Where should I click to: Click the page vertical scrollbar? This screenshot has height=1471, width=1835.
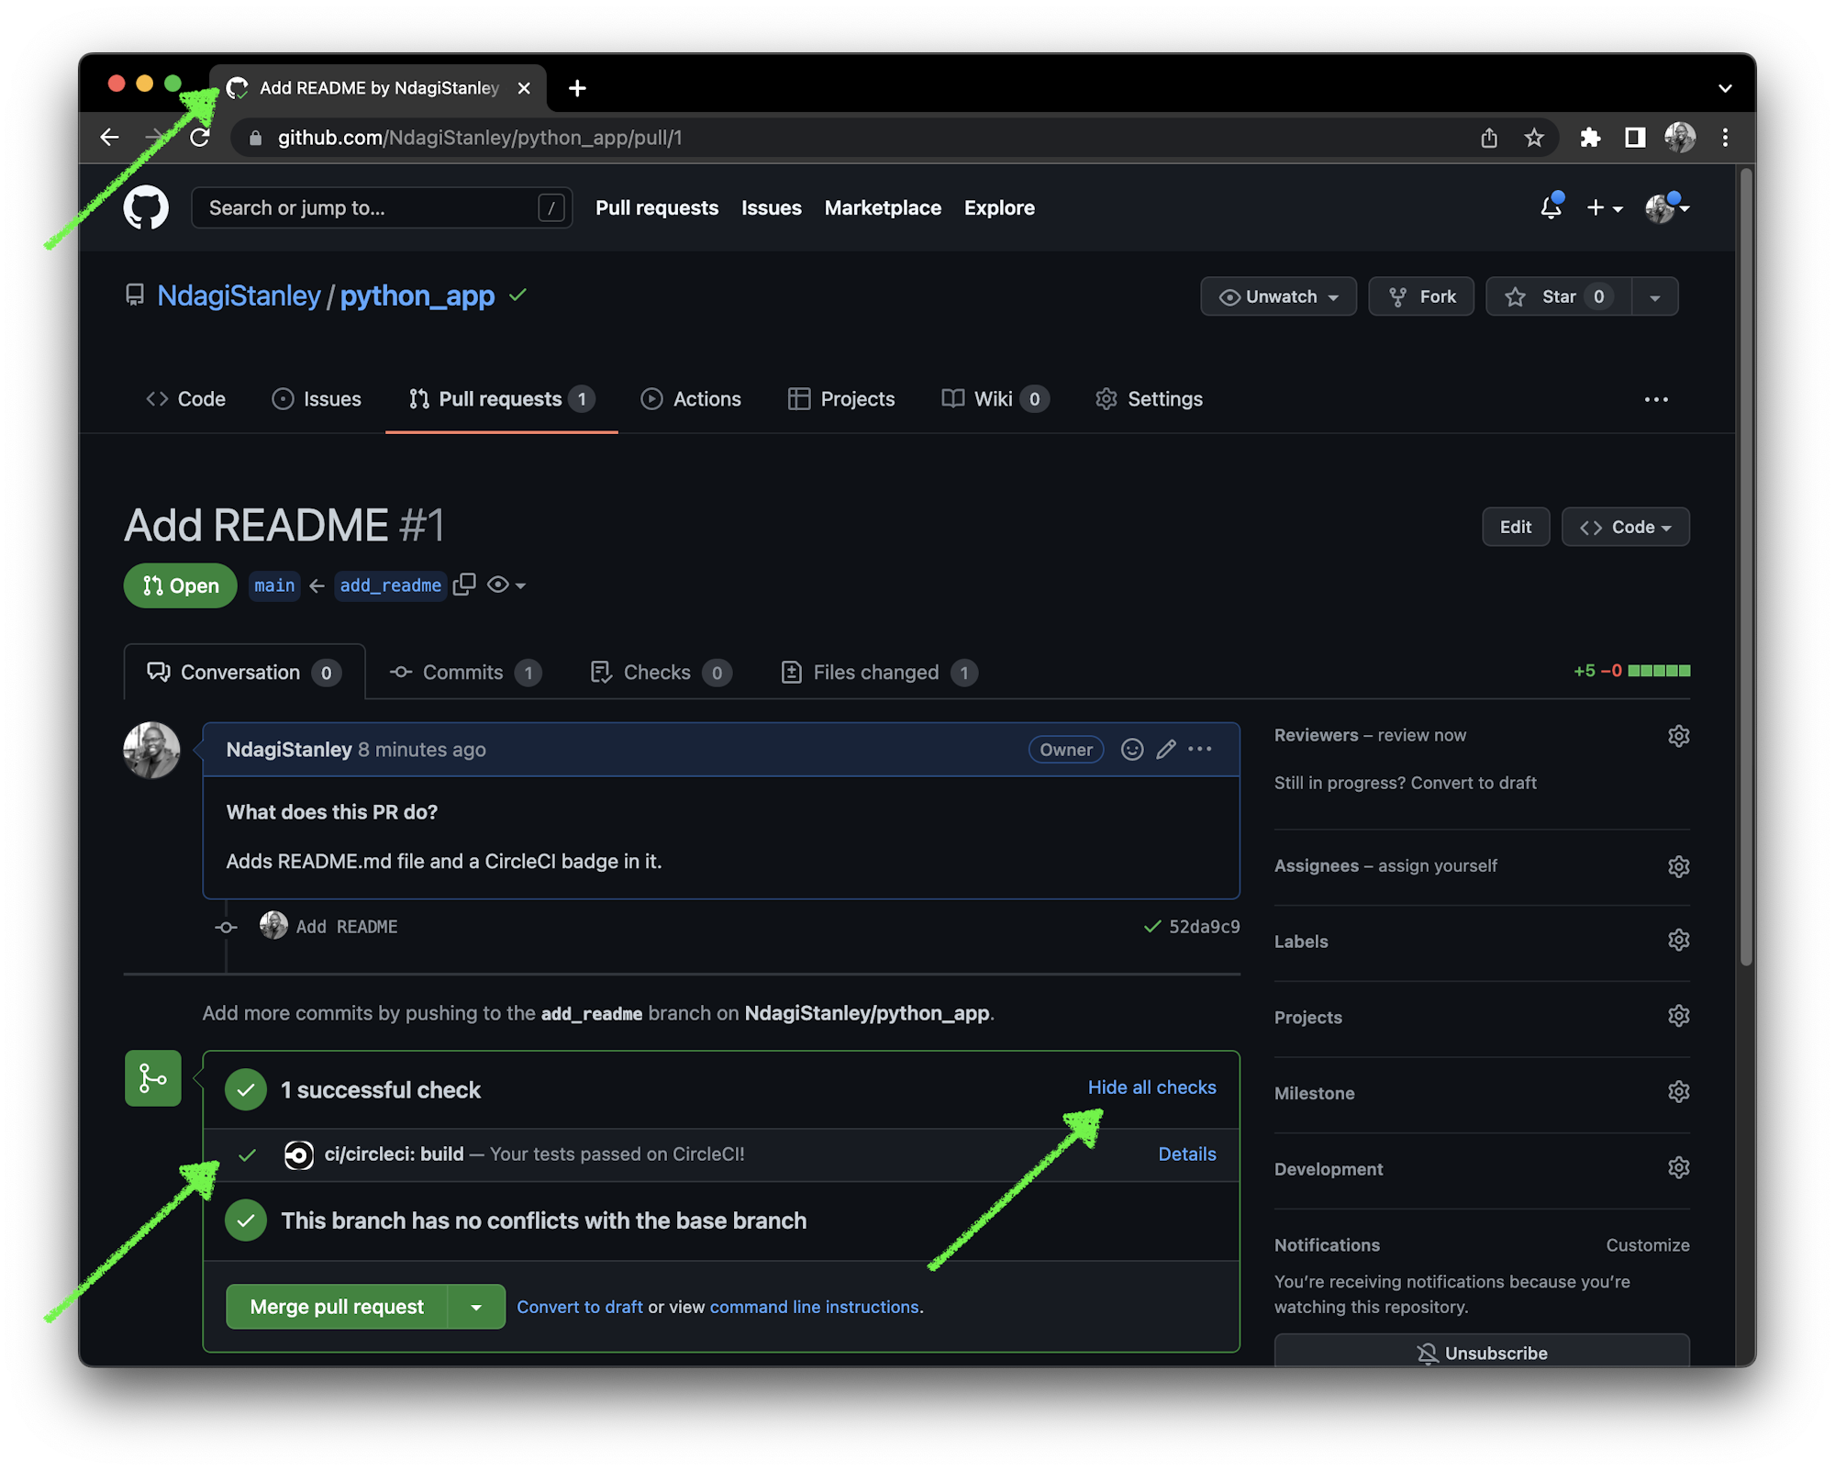1746,569
